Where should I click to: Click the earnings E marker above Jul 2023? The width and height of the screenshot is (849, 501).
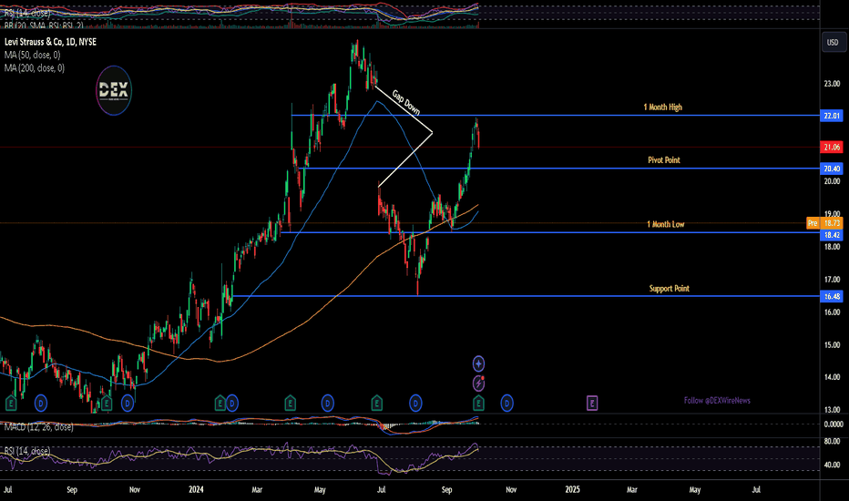pyautogui.click(x=11, y=403)
